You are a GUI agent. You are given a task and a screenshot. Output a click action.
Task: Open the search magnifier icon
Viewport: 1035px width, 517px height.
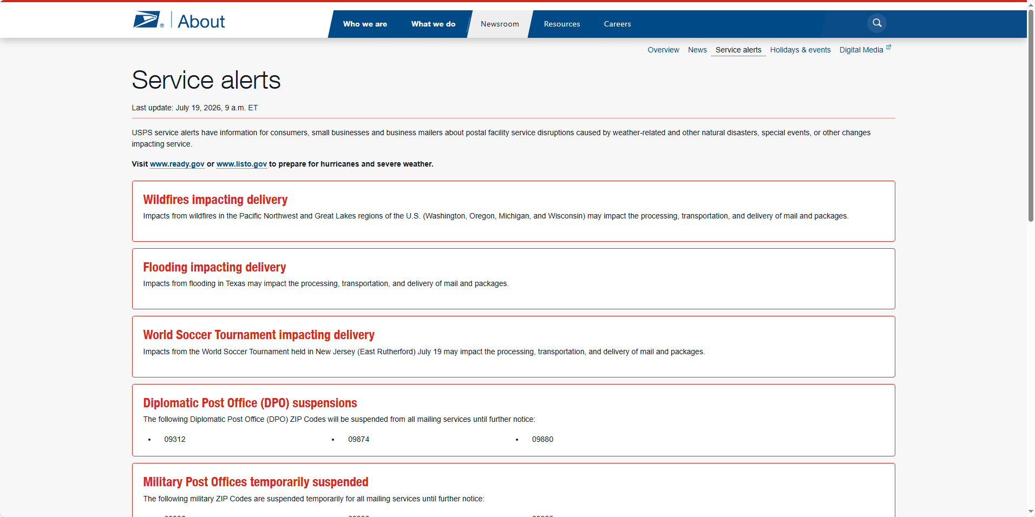pos(877,23)
